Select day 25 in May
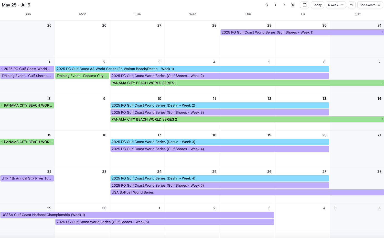 tap(49, 26)
